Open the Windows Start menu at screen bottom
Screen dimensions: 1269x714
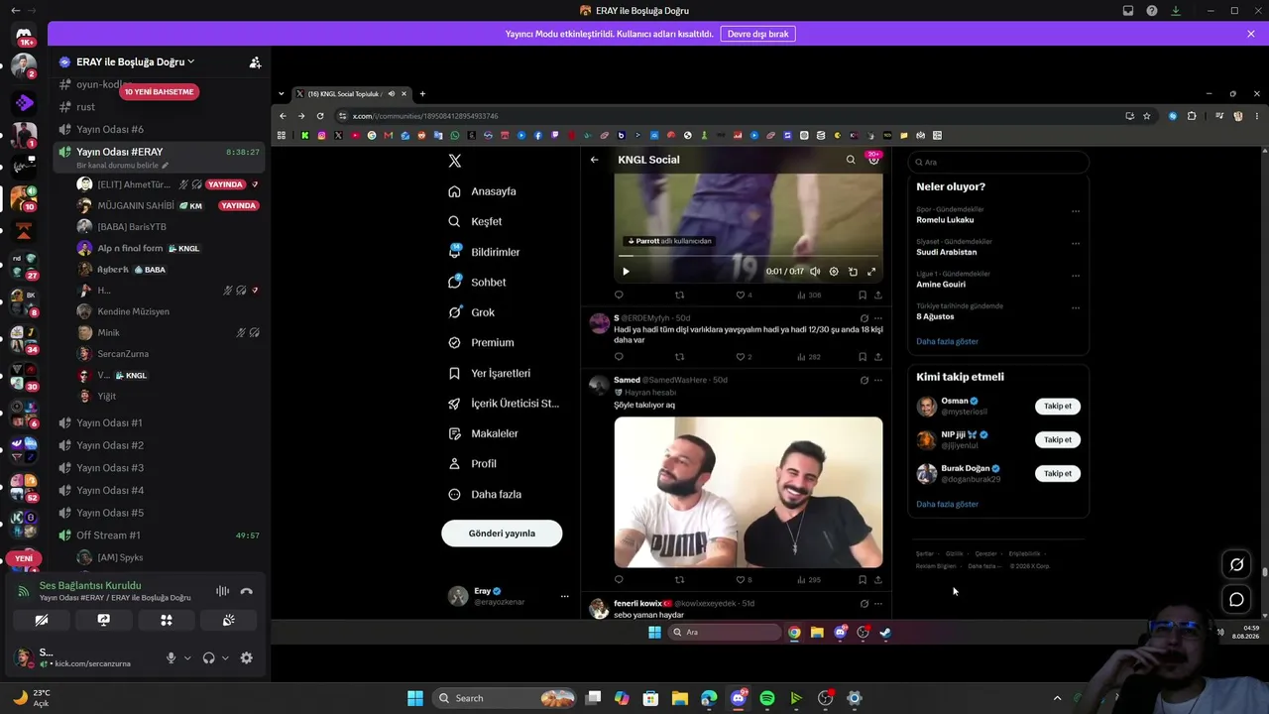[415, 698]
